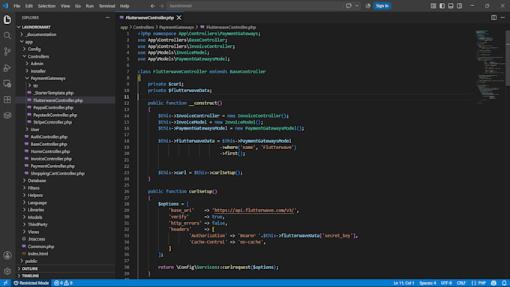
Task: Open the Search view in activity bar
Action: pyautogui.click(x=7, y=35)
